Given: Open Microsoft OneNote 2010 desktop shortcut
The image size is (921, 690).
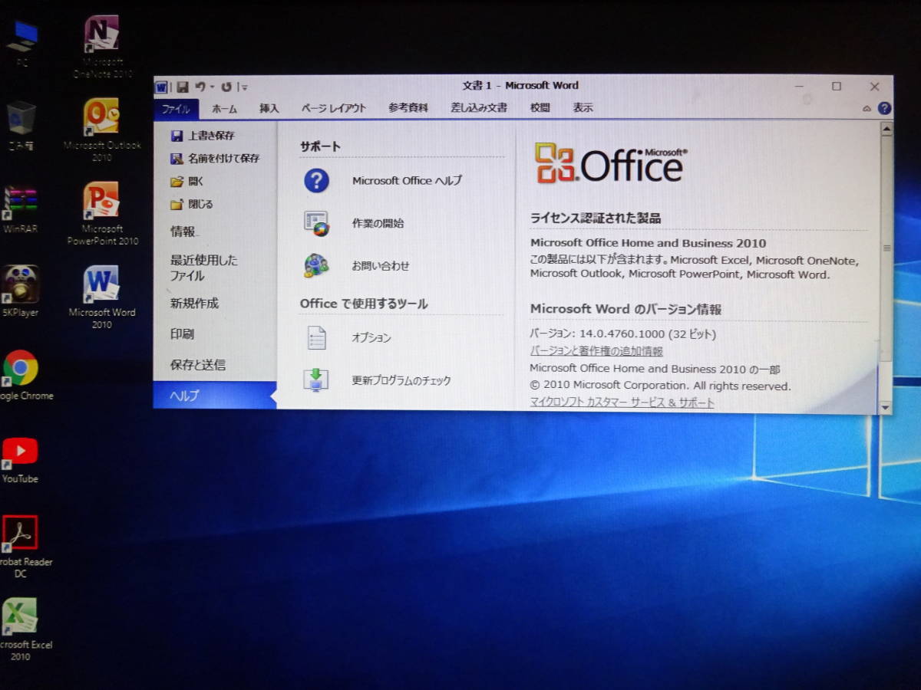Looking at the screenshot, I should tap(102, 48).
